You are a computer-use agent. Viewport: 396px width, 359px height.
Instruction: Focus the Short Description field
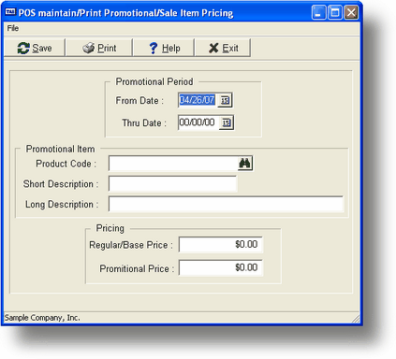pyautogui.click(x=172, y=183)
